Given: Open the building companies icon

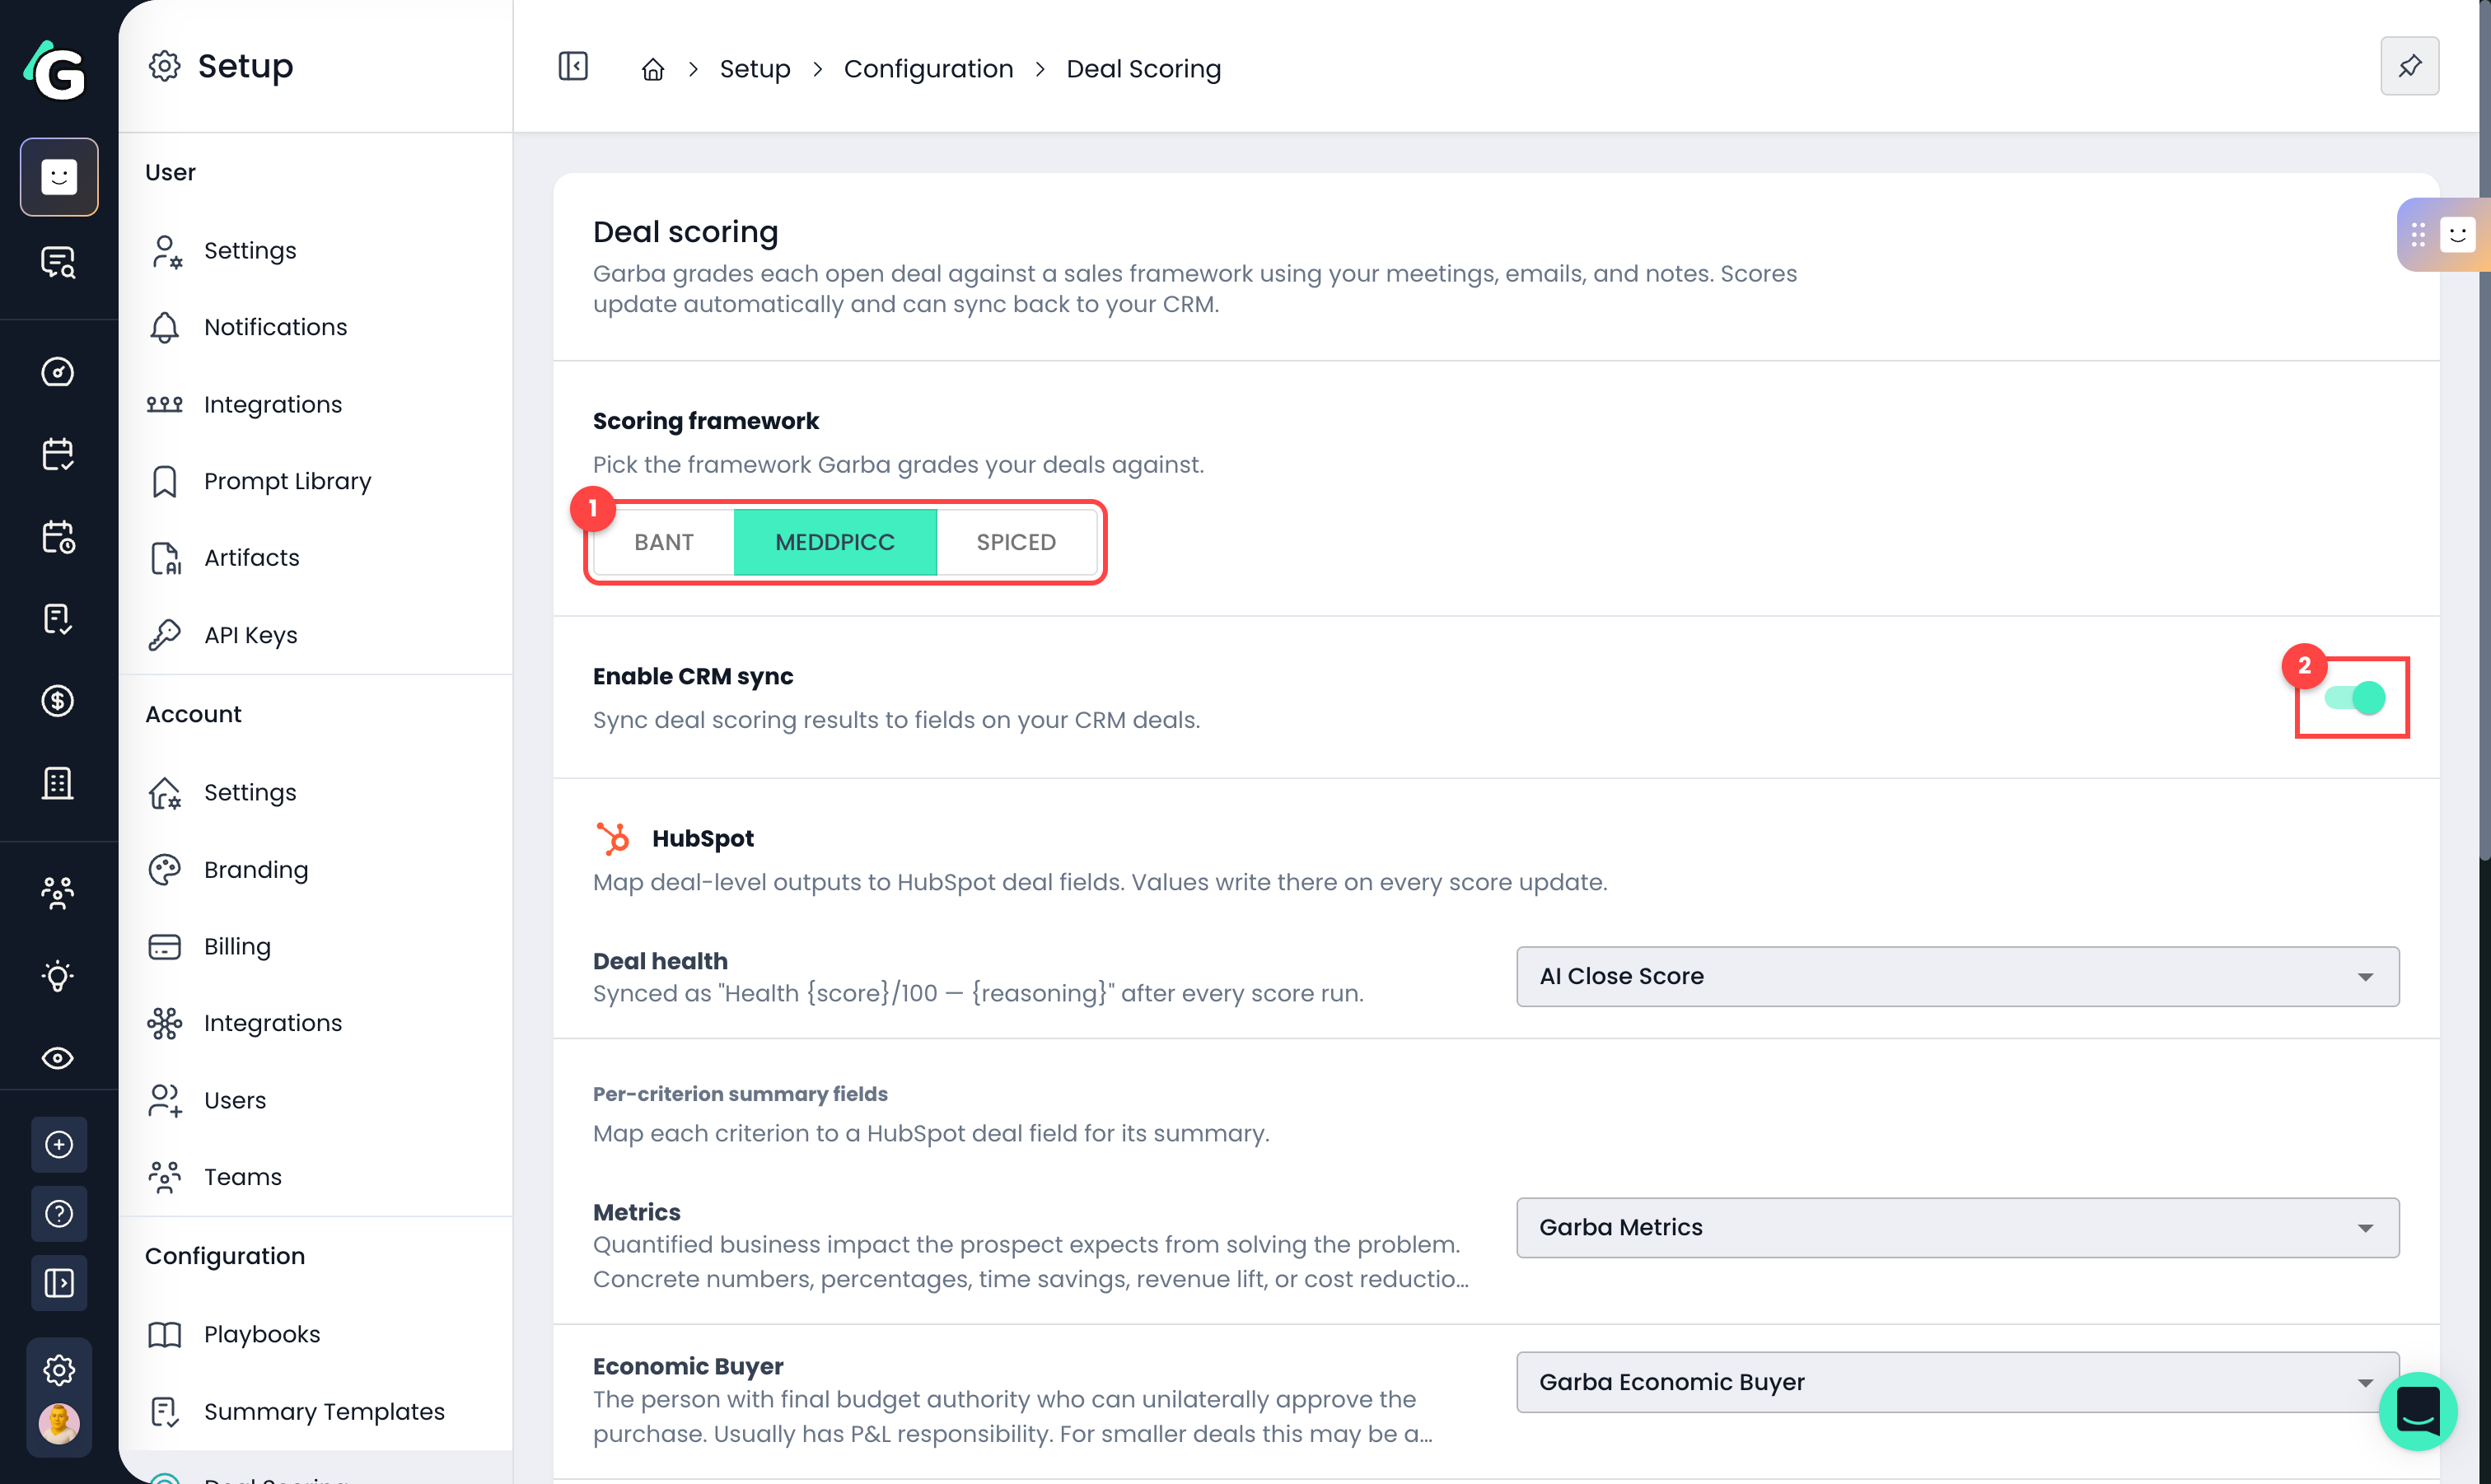Looking at the screenshot, I should [58, 783].
